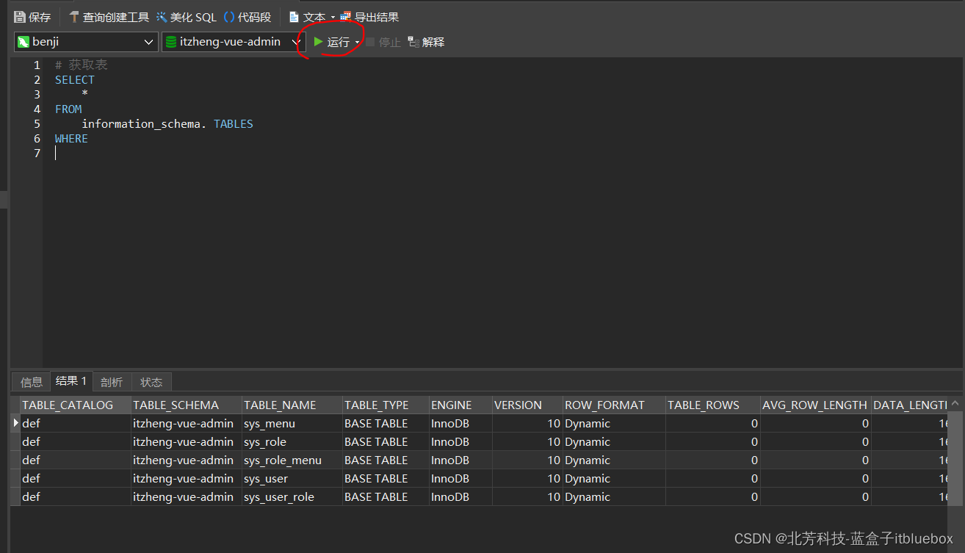
Task: Click Export Result (导出结果)
Action: coord(369,17)
